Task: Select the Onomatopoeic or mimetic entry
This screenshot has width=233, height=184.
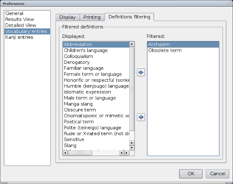Action: 96,116
